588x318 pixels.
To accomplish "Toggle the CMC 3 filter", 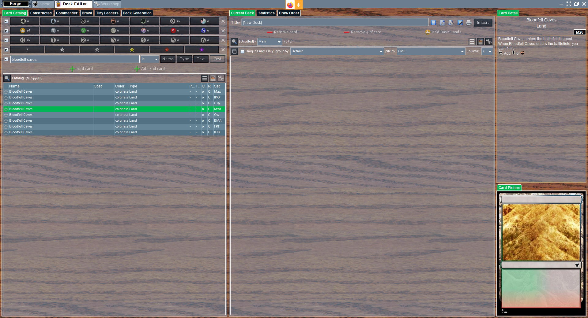I will coord(115,40).
